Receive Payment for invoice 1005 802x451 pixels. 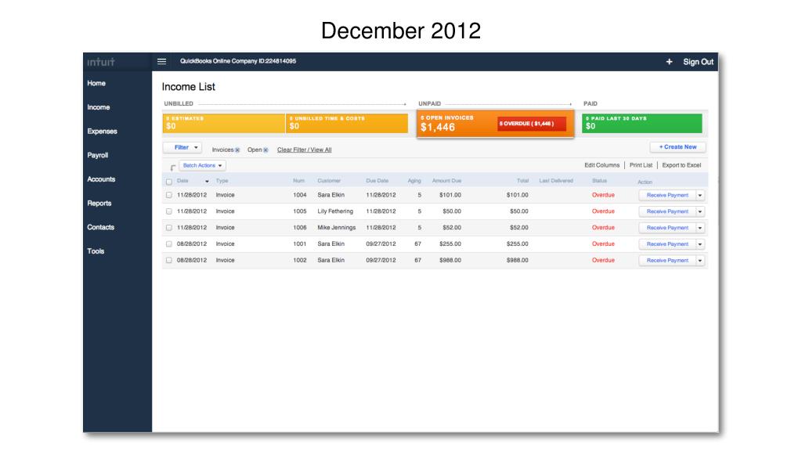click(667, 211)
